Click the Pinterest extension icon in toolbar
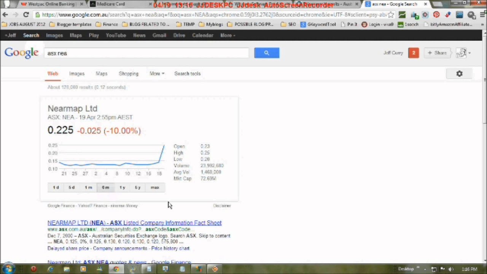Viewport: 487px width, 274px height. pos(436,15)
